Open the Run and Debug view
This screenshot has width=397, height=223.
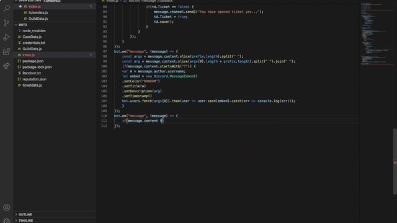(x=7, y=37)
